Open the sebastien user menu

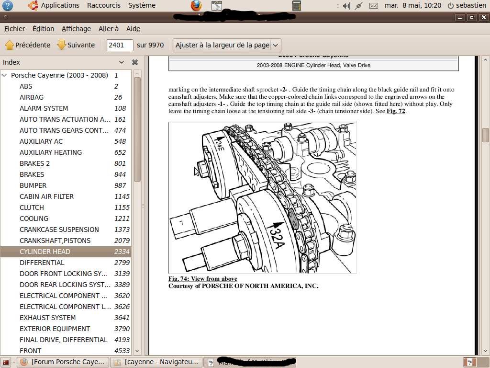click(x=471, y=5)
